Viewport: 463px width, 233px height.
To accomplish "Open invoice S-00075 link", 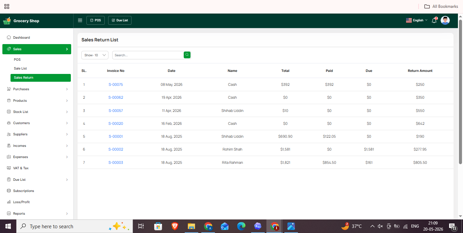I will coord(116,84).
